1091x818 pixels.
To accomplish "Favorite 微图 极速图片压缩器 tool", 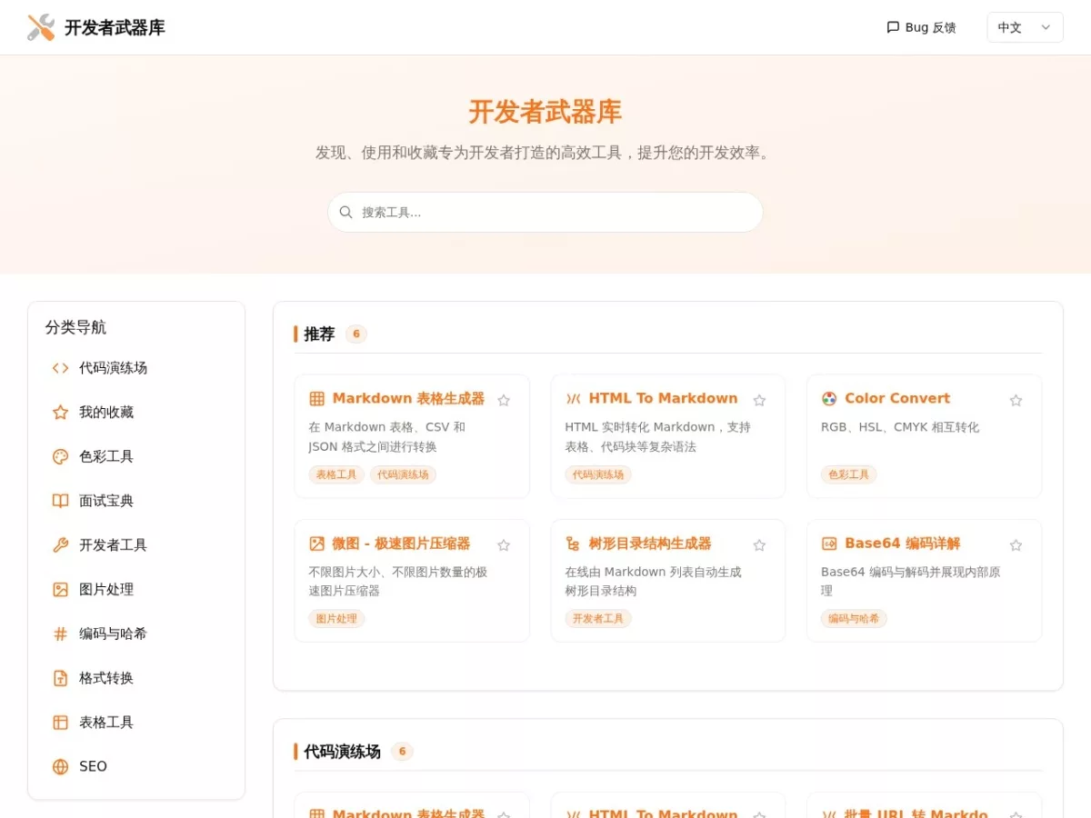I will click(504, 545).
